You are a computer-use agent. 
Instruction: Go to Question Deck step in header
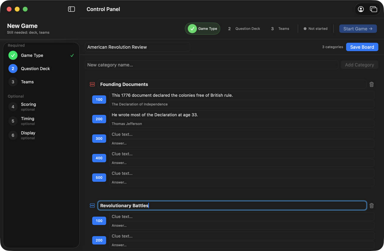point(244,29)
